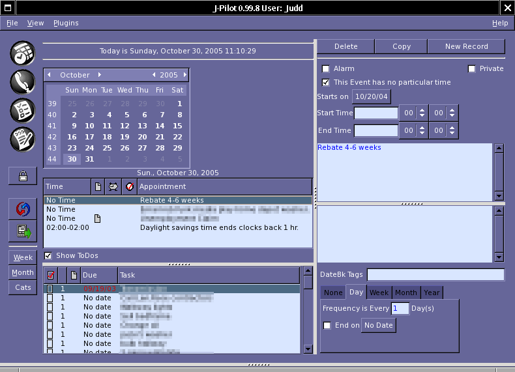Open the Memo pad icon
515x372 pixels.
click(x=22, y=139)
